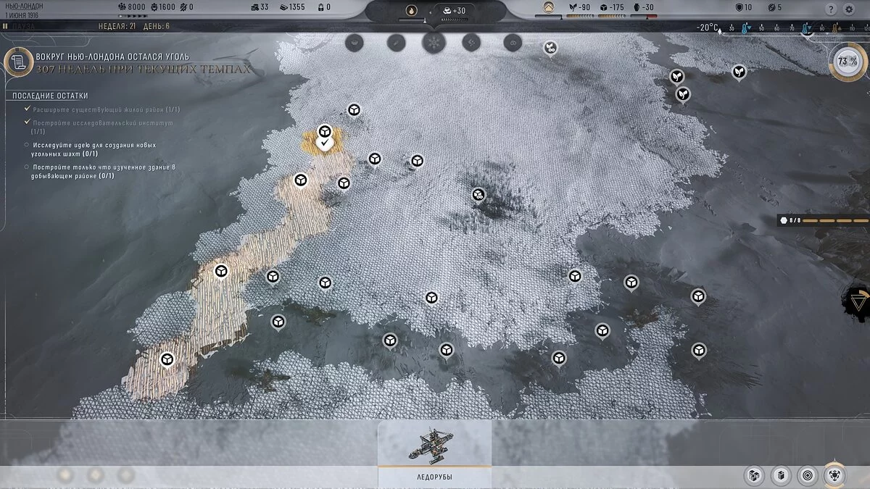Open the counter showing 5 in top bar
Screen dimensions: 870x489
(x=774, y=7)
